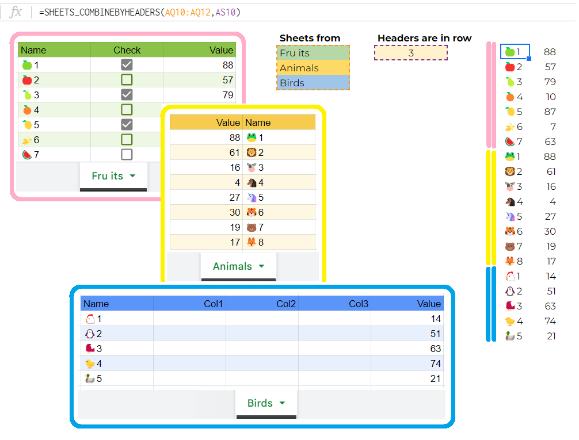This screenshot has width=579, height=440.
Task: Click value 74 in the Birds table
Action: [x=436, y=364]
